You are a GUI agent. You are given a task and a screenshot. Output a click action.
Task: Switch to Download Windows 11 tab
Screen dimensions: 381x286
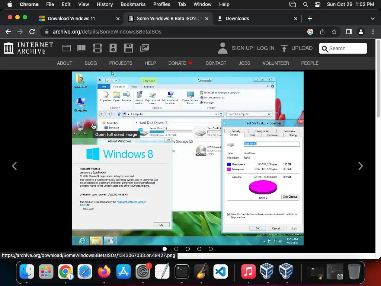79,19
